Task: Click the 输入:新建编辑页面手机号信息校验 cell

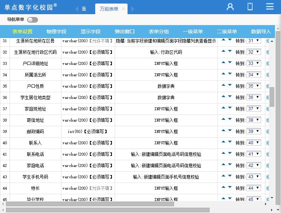Action: (x=166, y=177)
